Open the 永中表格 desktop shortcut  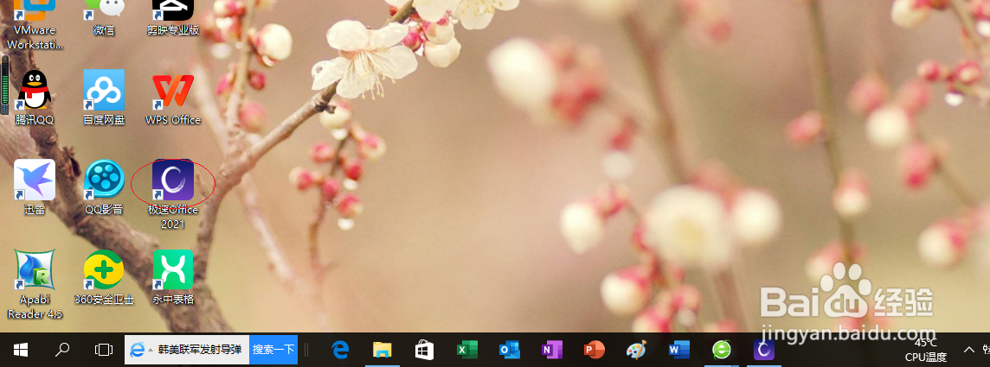[x=173, y=277]
